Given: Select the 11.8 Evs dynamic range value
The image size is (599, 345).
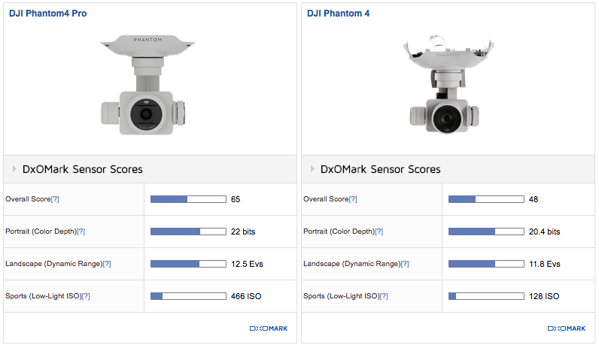Looking at the screenshot, I should click(545, 264).
